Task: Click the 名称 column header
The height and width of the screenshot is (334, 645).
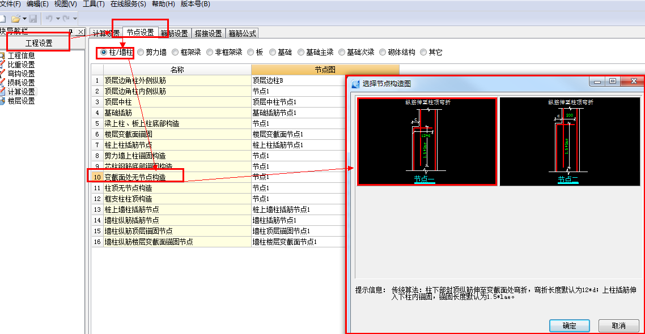Action: [177, 70]
